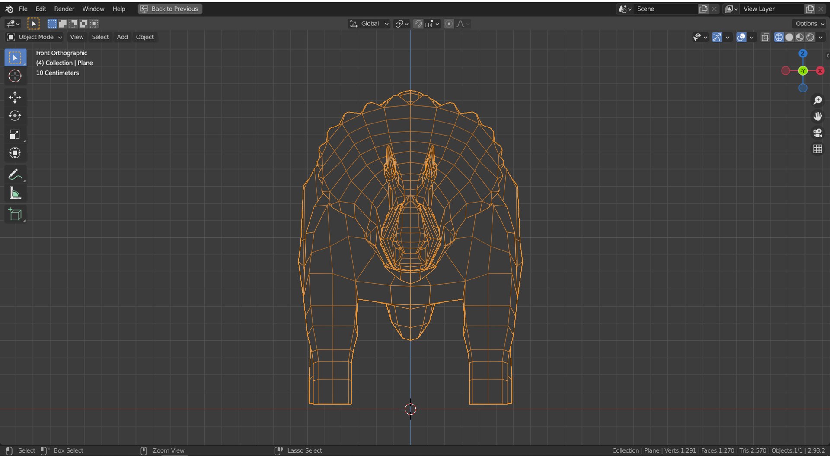Screen dimensions: 830x456
Task: Activate the Cursor tool
Action: 15,76
